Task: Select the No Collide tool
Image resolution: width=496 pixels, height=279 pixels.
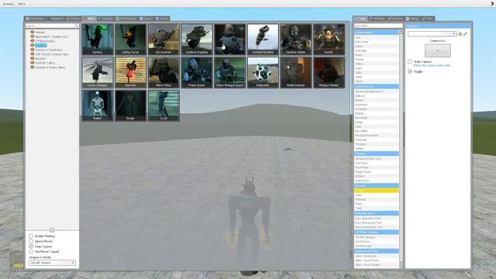Action: point(376,131)
